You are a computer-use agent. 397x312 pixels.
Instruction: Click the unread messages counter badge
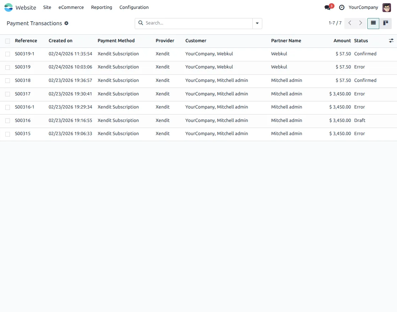pyautogui.click(x=331, y=5)
